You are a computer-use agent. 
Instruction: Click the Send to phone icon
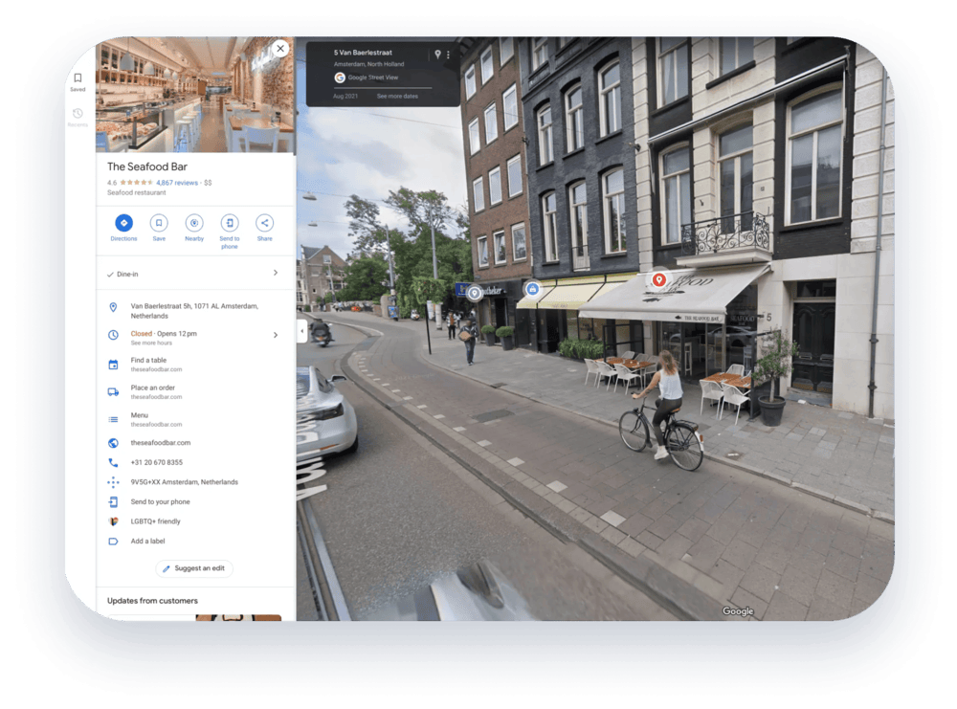pos(230,223)
